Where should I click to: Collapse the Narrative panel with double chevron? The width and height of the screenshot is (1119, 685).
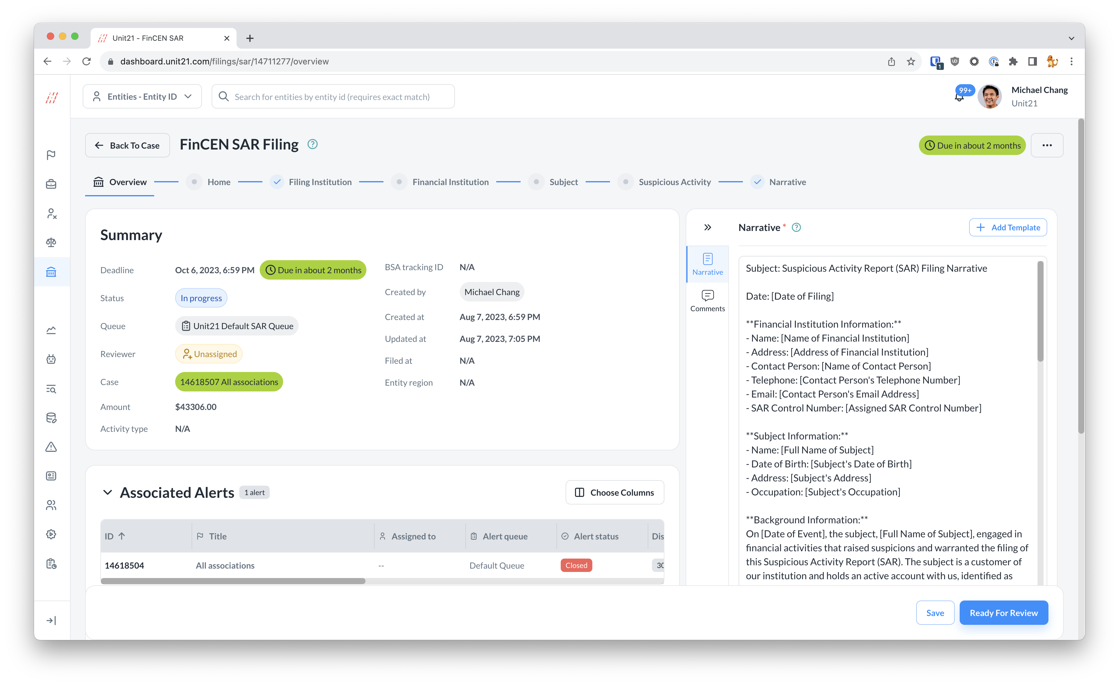click(707, 227)
